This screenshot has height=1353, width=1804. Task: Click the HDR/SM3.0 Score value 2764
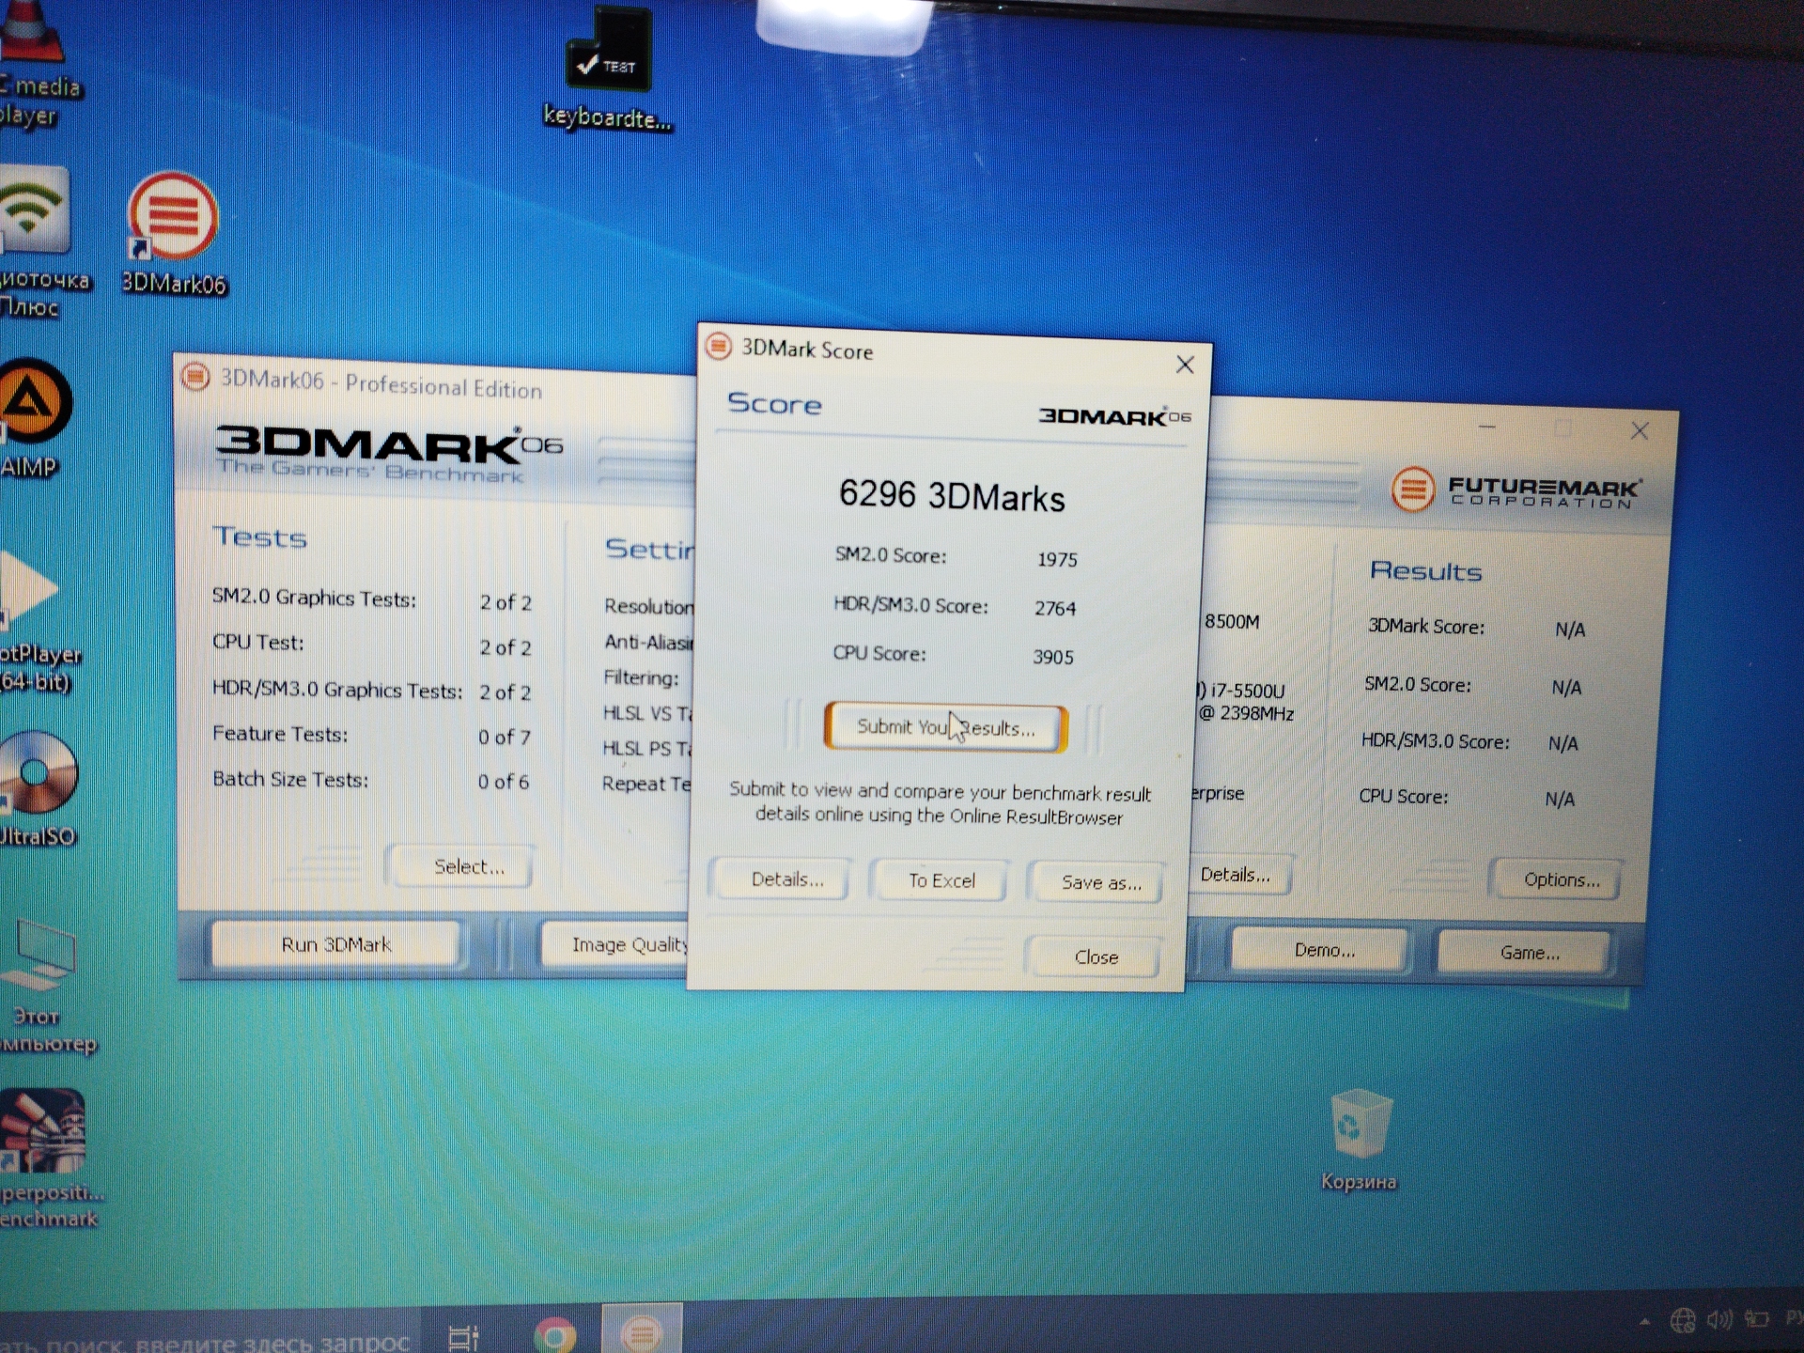[x=1055, y=608]
